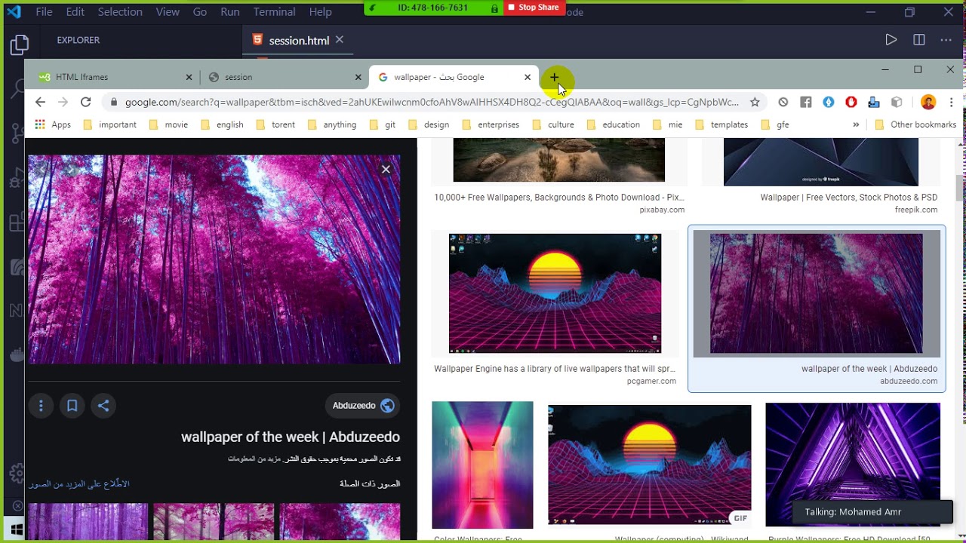Open the culture bookmarks folder

click(x=553, y=124)
